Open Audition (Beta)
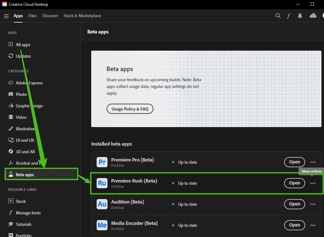This screenshot has width=324, height=237. click(294, 204)
